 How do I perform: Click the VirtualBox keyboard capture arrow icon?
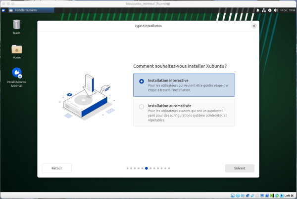pyautogui.click(x=282, y=196)
